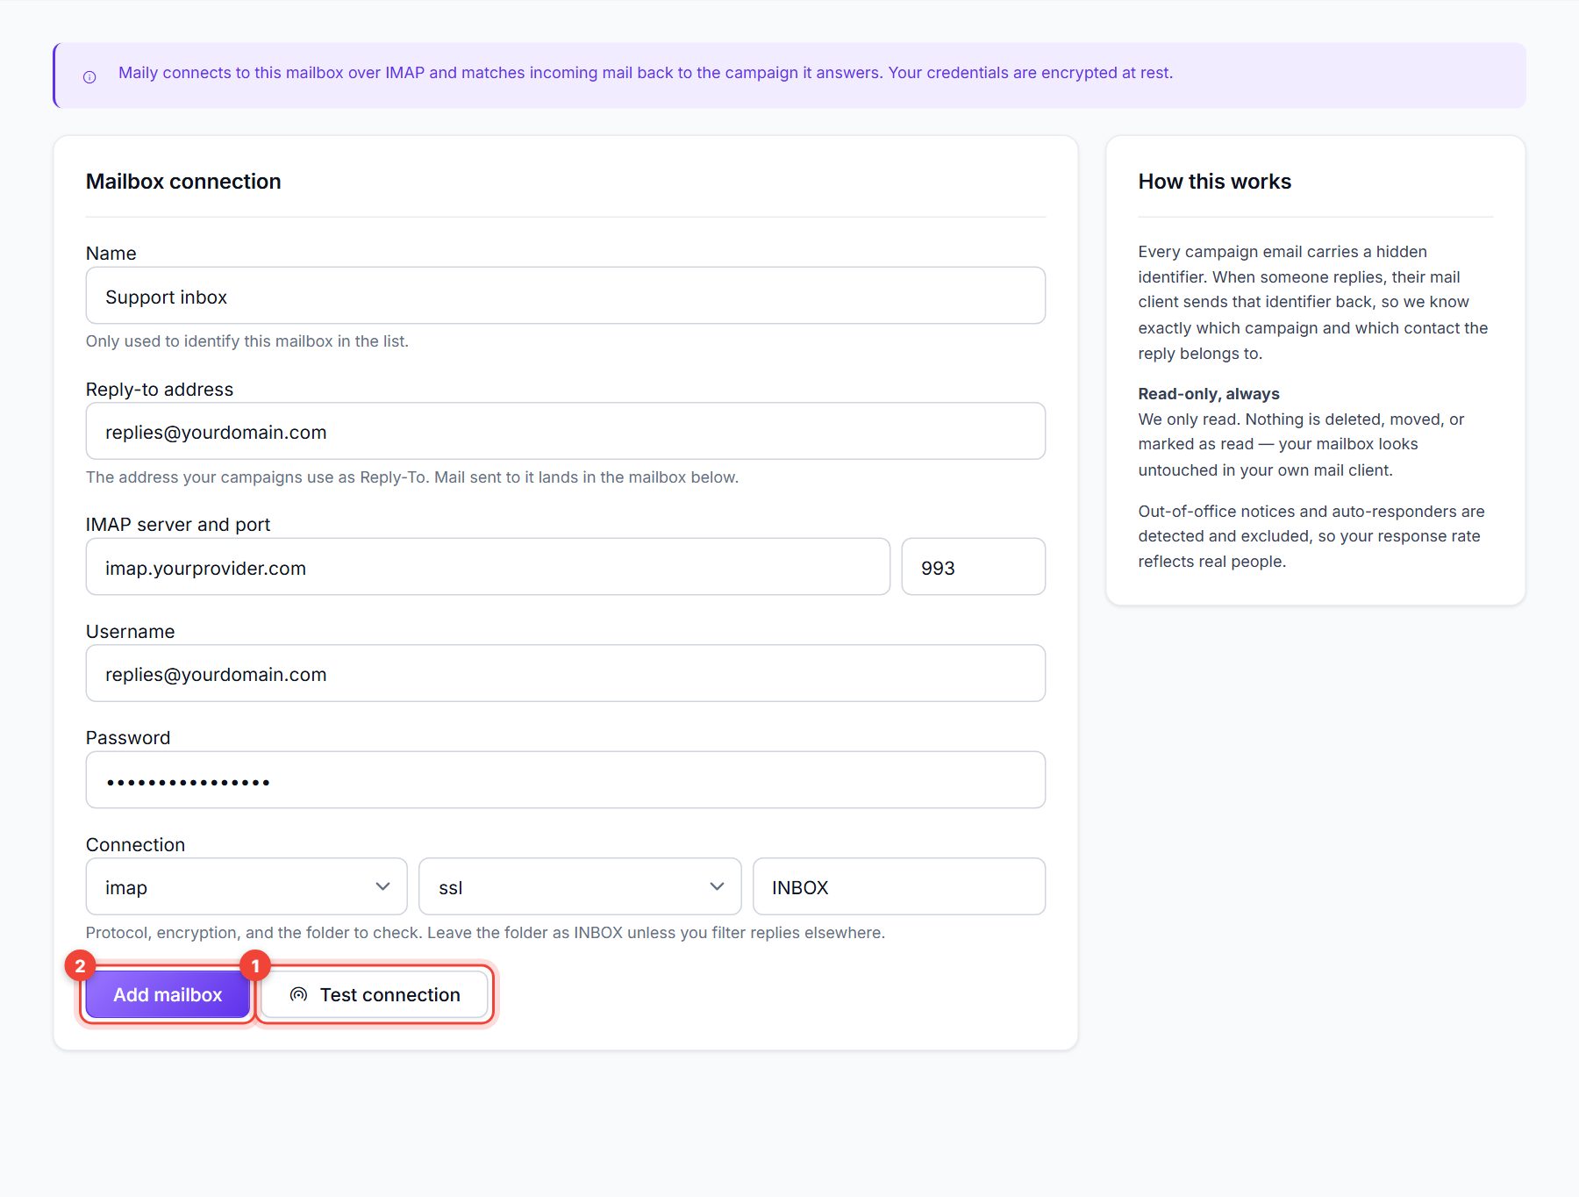Screen dimensions: 1579x1197
Task: Click the Mailbox connection heading
Action: [183, 182]
